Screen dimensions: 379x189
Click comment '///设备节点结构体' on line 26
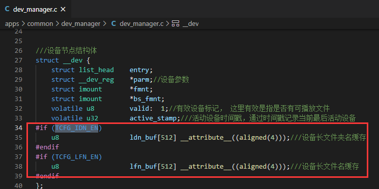pos(67,51)
